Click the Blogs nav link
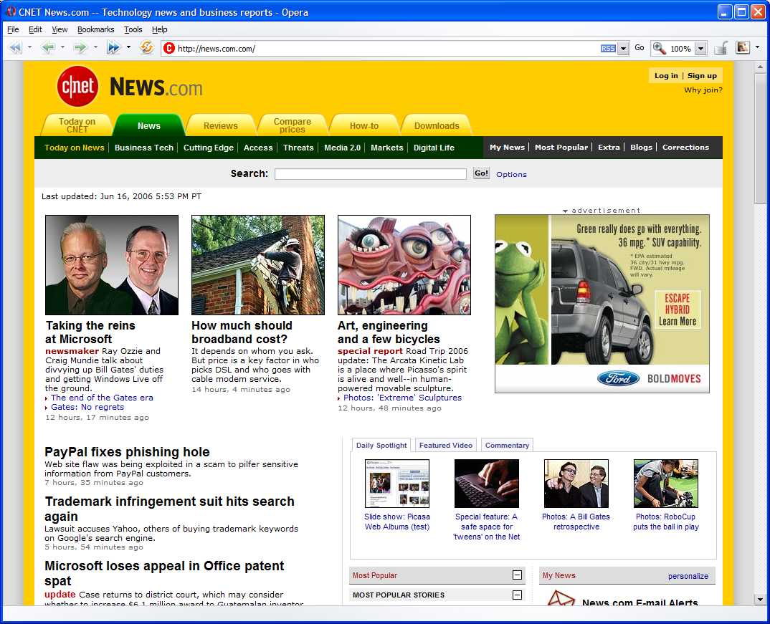This screenshot has height=624, width=770. 642,147
